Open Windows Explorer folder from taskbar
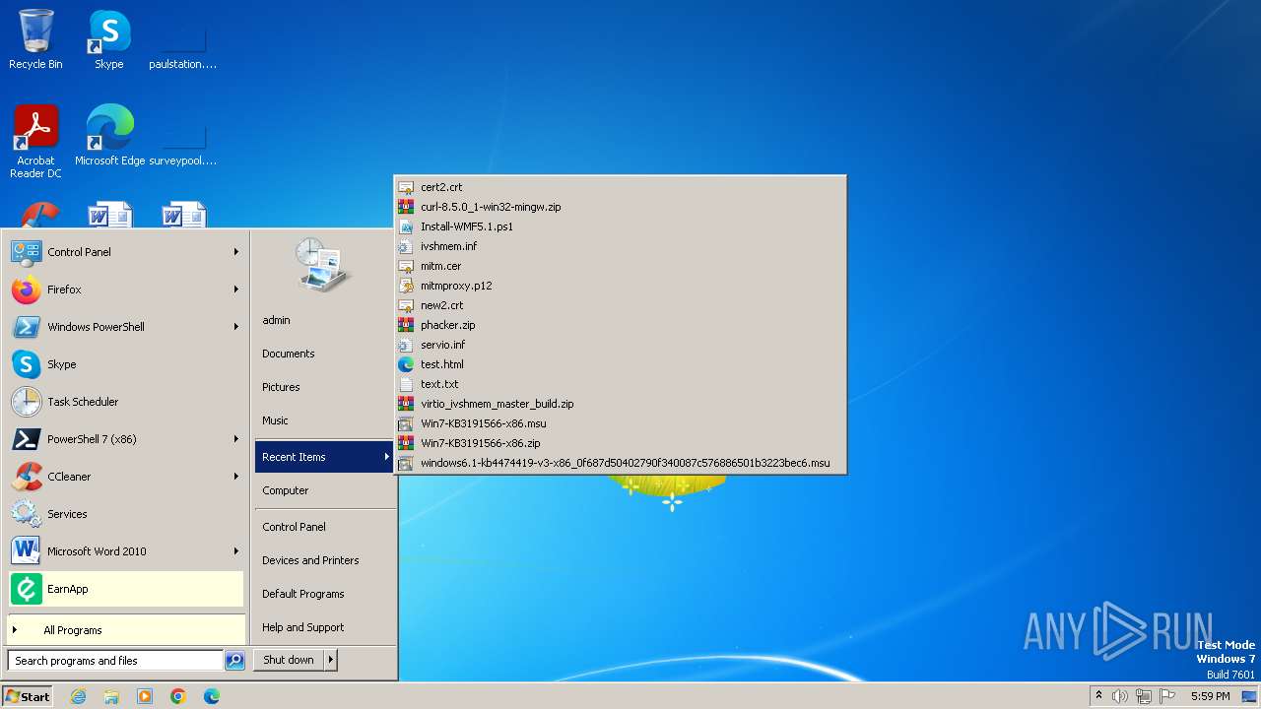The width and height of the screenshot is (1261, 709). coord(111,696)
